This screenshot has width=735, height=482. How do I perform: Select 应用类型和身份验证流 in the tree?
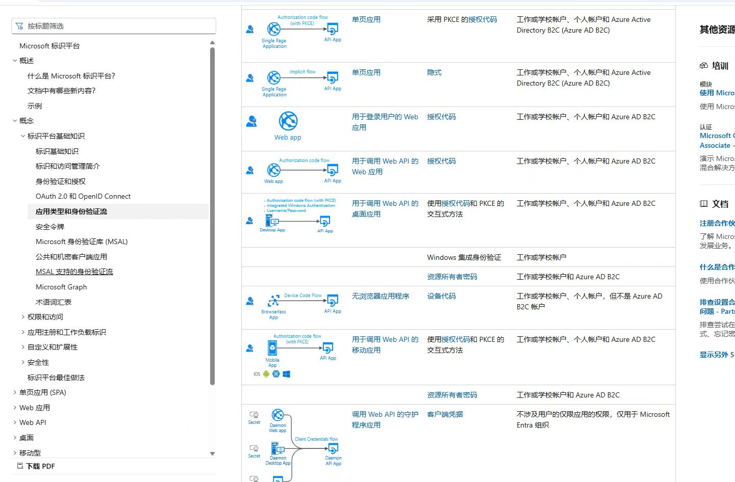71,211
